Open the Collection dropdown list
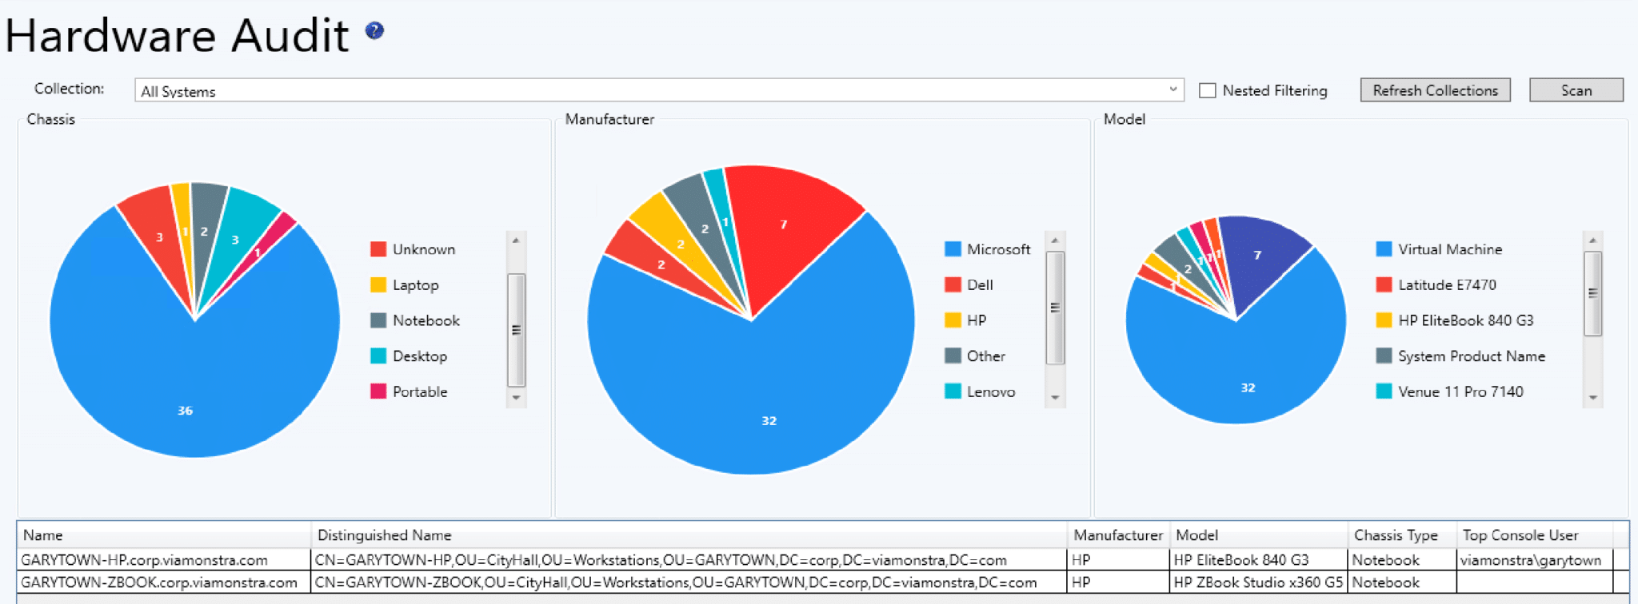1638x604 pixels. tap(1172, 89)
